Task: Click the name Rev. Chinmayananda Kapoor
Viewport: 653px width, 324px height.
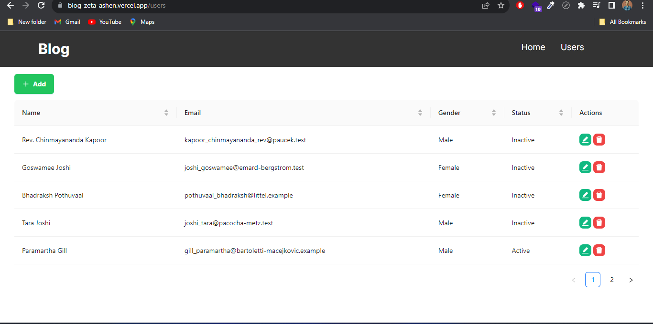Action: 65,140
